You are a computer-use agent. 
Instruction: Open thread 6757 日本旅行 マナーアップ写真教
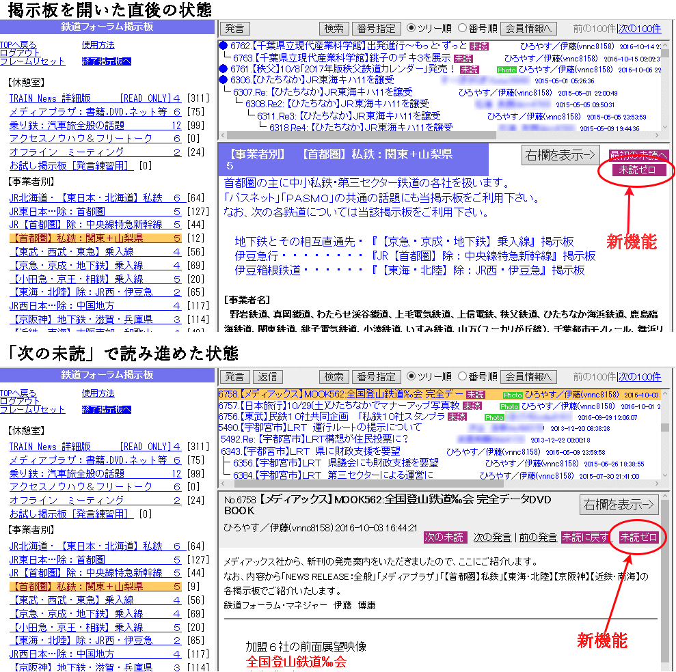click(339, 406)
